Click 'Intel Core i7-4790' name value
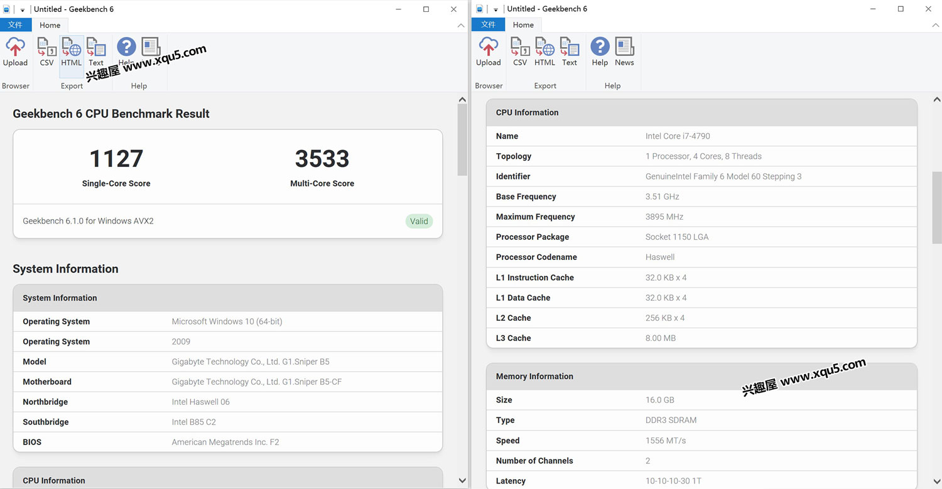Viewport: 942px width, 489px height. click(x=678, y=136)
